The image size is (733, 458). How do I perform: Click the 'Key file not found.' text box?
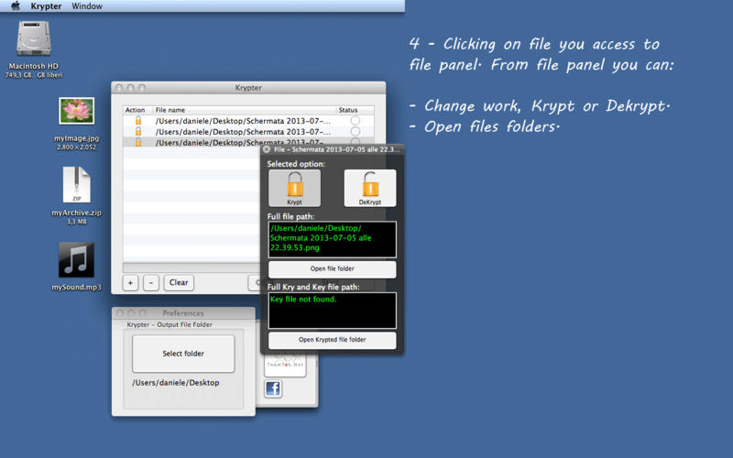333,311
